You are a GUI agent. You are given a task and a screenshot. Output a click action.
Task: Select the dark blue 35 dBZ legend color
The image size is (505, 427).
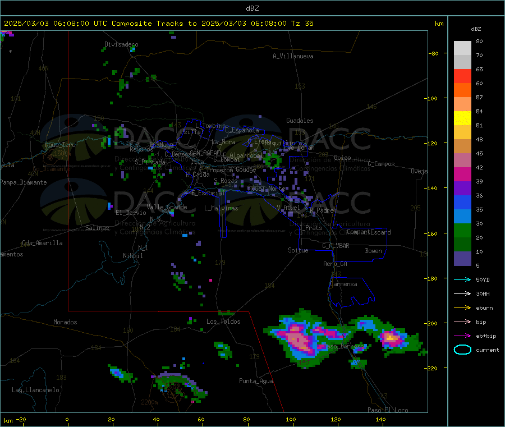[x=462, y=202]
